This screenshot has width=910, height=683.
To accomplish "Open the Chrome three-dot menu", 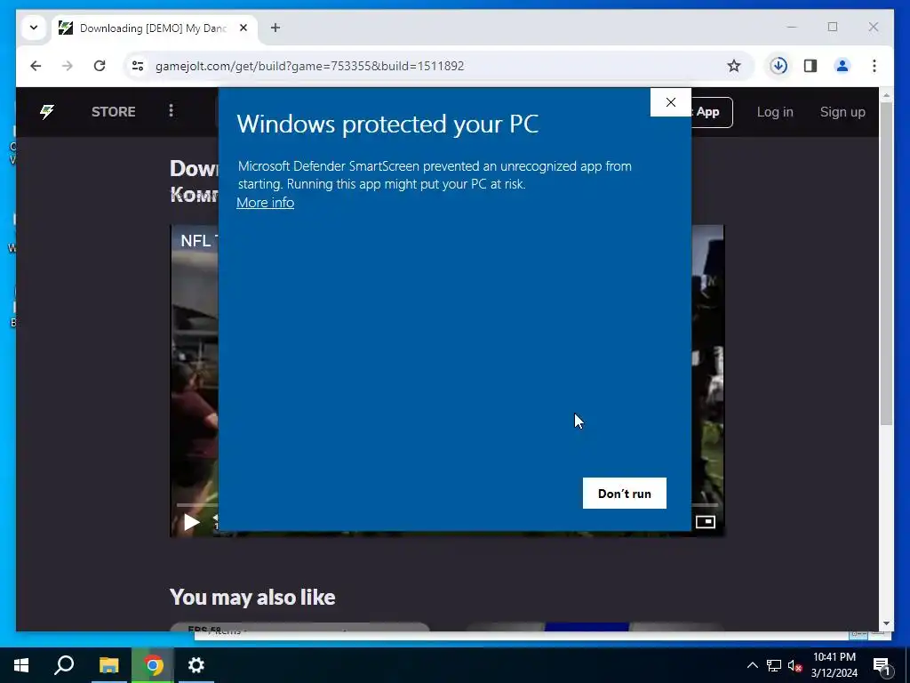I will coord(874,66).
